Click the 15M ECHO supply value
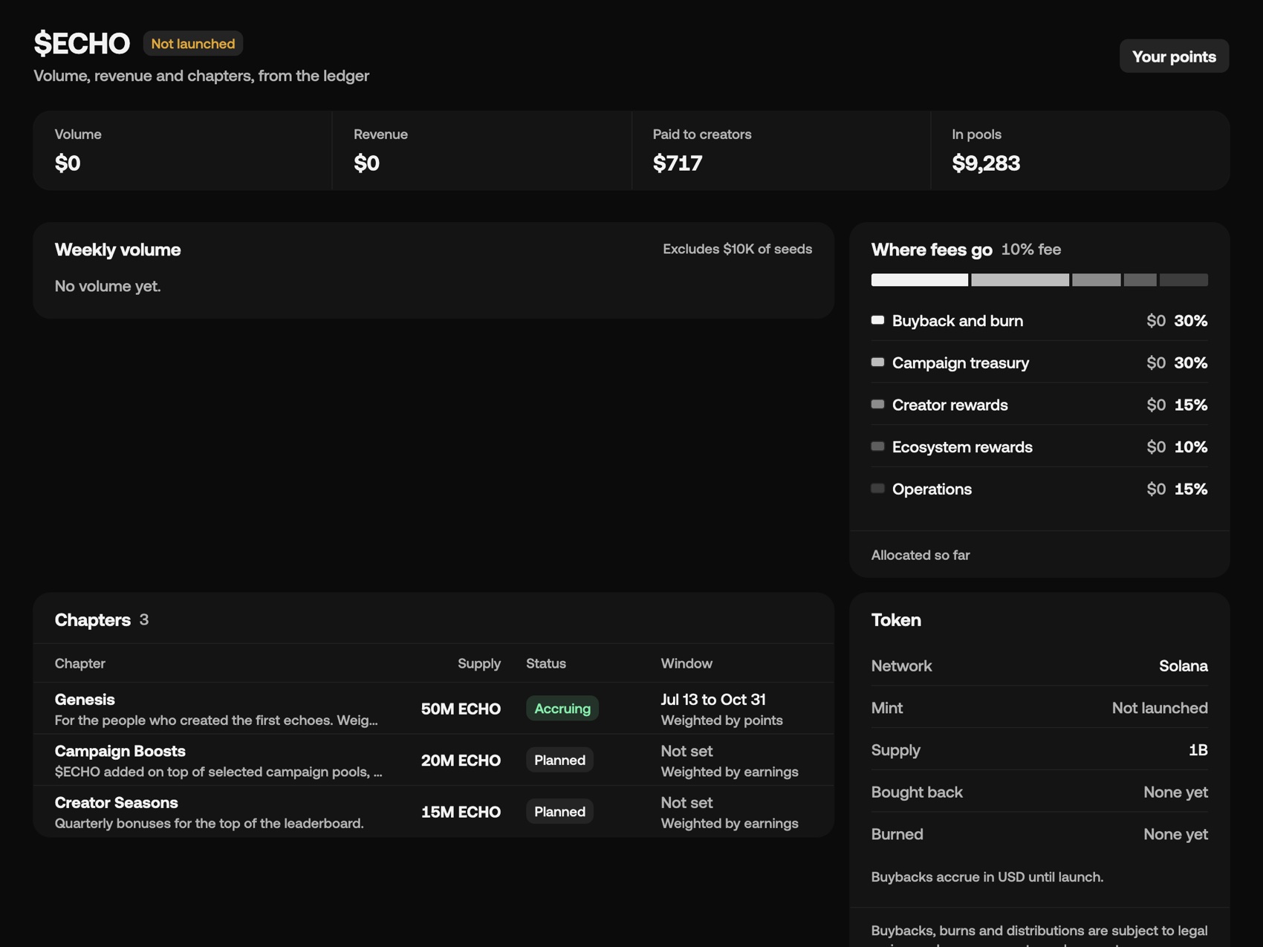Image resolution: width=1263 pixels, height=947 pixels. point(461,812)
